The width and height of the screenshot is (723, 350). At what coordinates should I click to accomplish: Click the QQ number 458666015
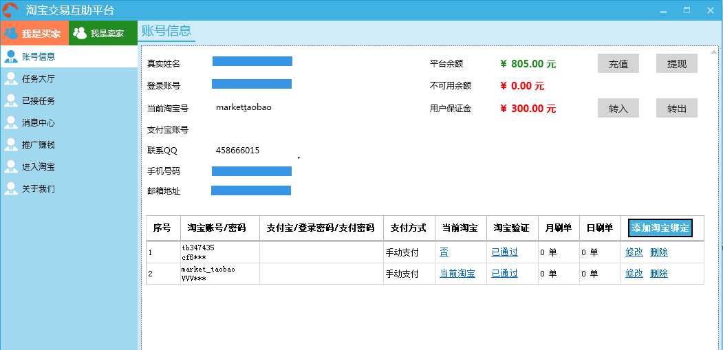coord(237,151)
